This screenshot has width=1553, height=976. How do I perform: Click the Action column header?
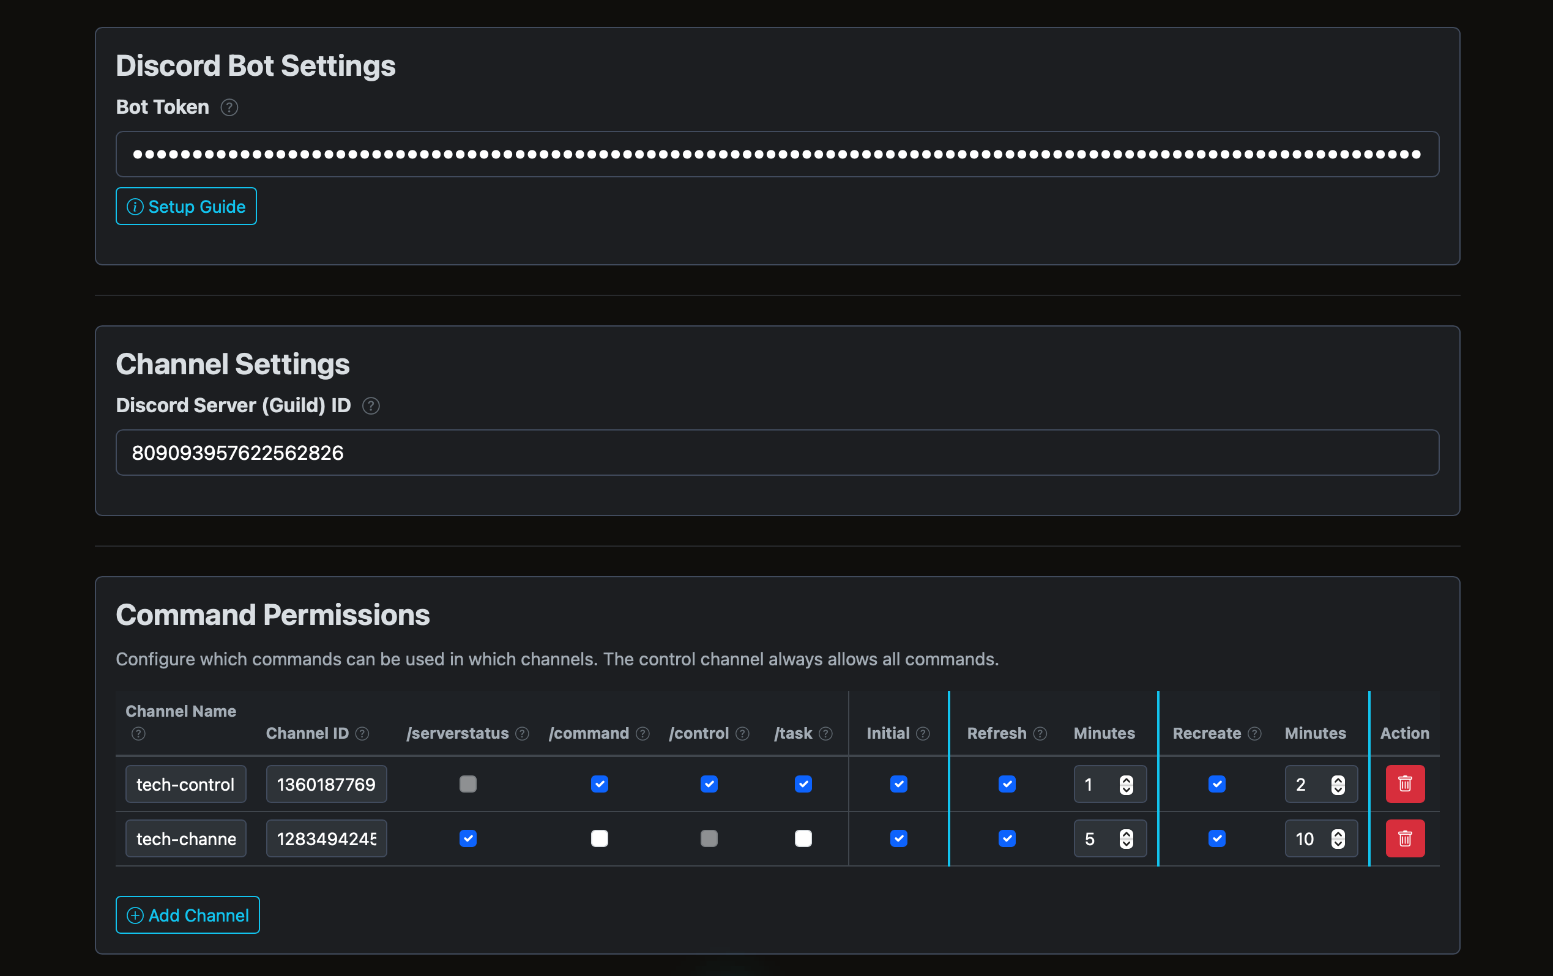[1405, 733]
